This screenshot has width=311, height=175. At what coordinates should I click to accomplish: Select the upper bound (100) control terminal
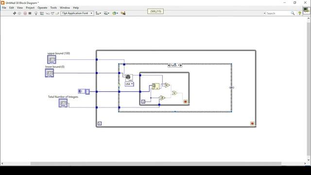coord(52,59)
